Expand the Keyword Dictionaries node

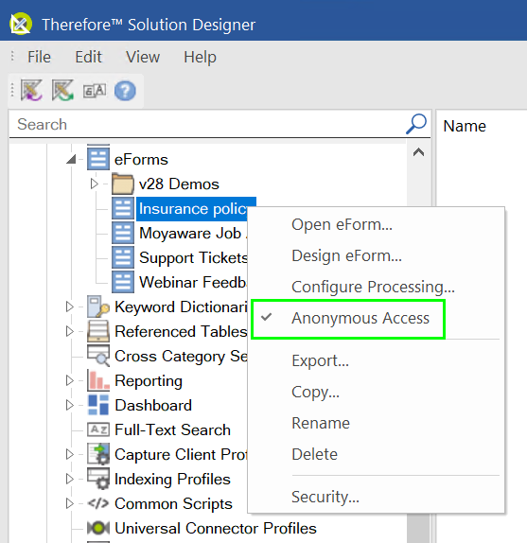click(x=70, y=307)
